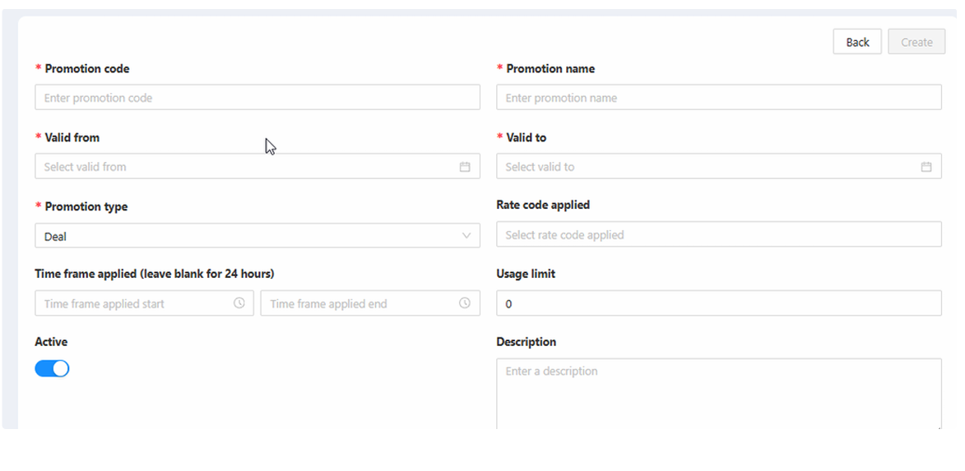The width and height of the screenshot is (965, 471).
Task: Click inside the Description text area
Action: pyautogui.click(x=718, y=393)
